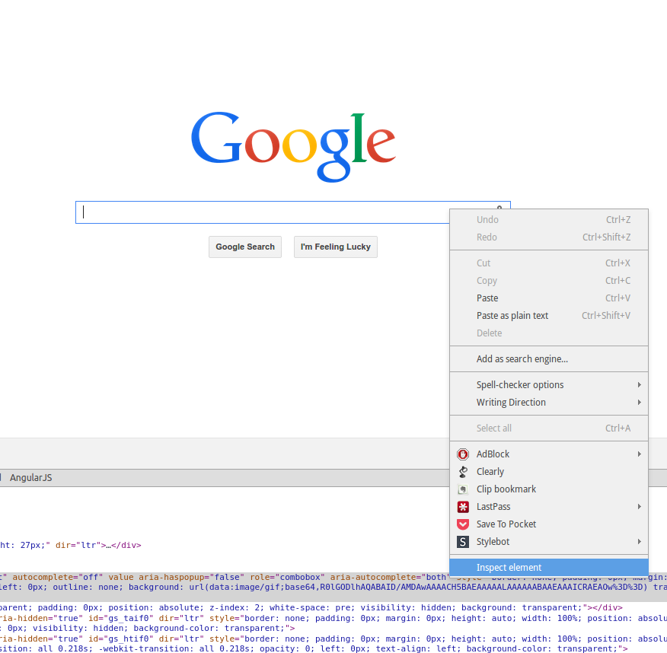The image size is (667, 653).
Task: Expand the AdBlock submenu arrow
Action: point(639,454)
